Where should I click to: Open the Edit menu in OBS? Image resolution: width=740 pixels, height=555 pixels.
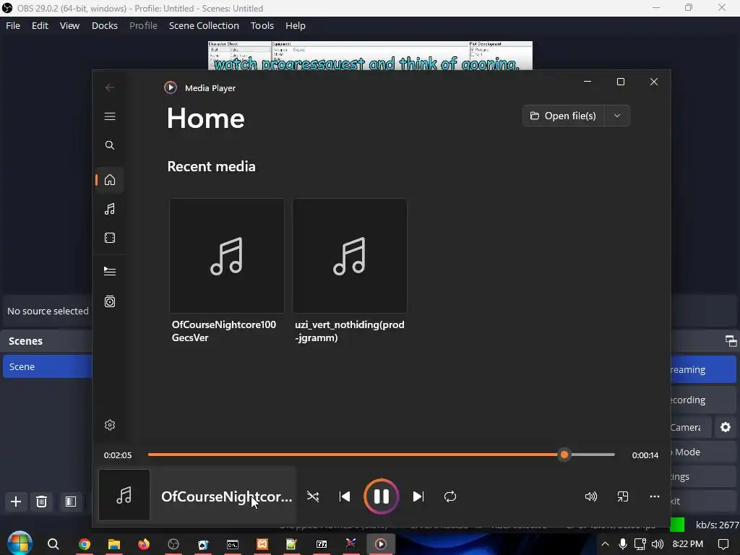coord(40,25)
